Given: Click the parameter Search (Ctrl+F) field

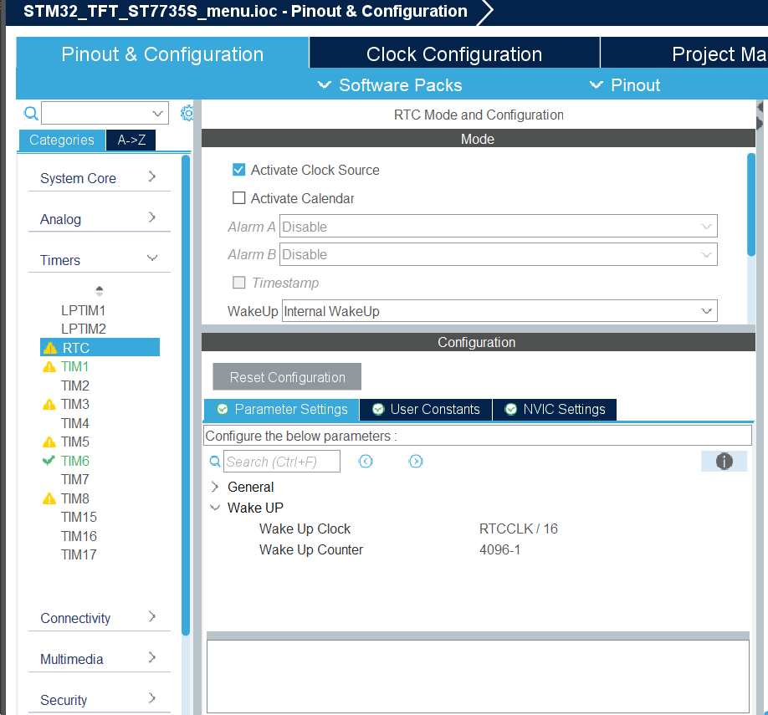Looking at the screenshot, I should [x=282, y=462].
